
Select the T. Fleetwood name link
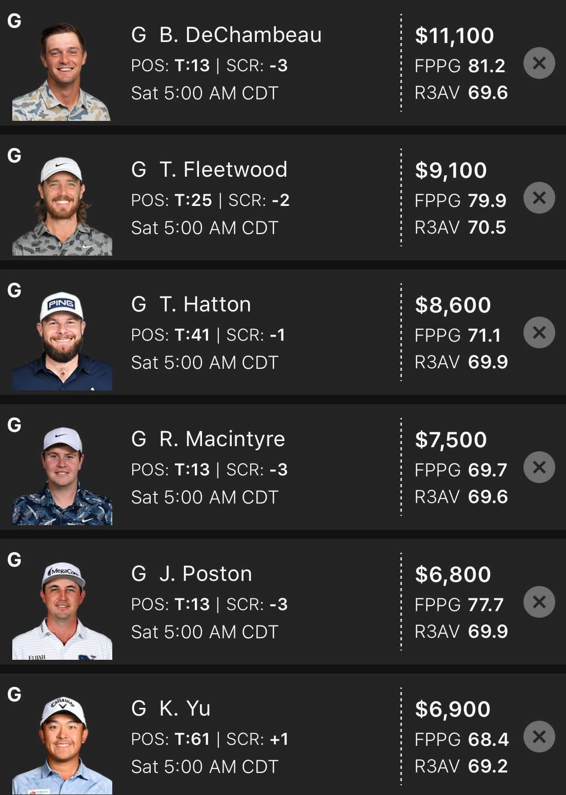point(223,170)
